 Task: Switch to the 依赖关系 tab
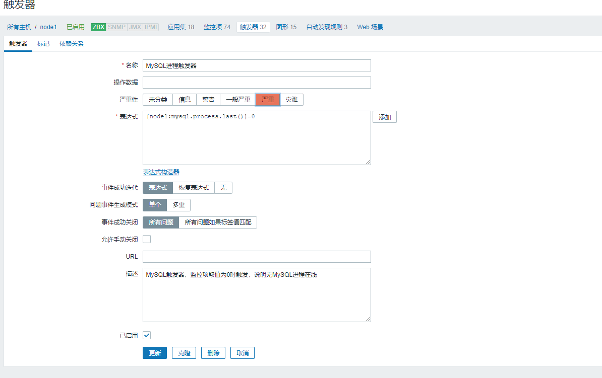[x=72, y=44]
